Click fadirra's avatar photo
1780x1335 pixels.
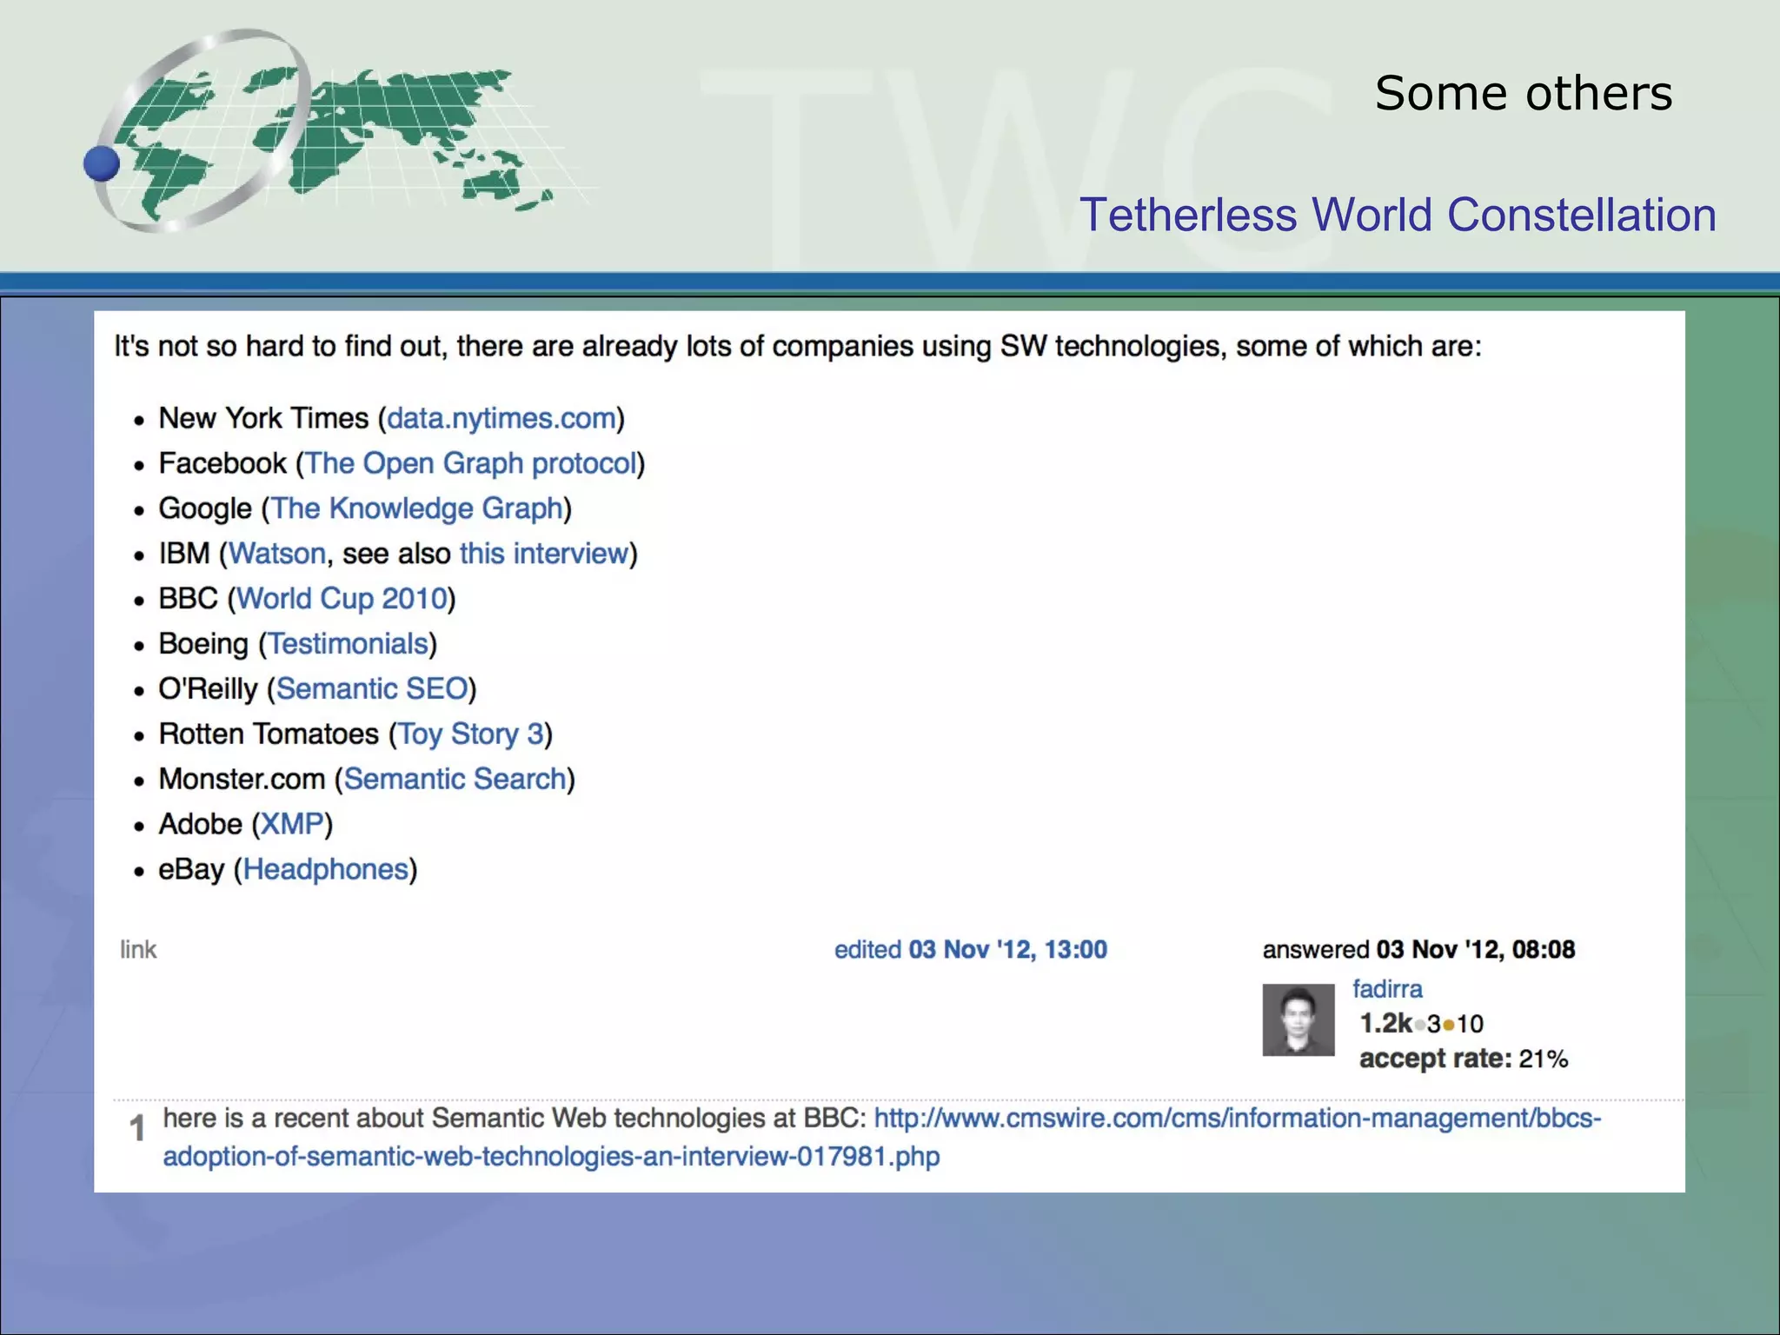pos(1298,1020)
